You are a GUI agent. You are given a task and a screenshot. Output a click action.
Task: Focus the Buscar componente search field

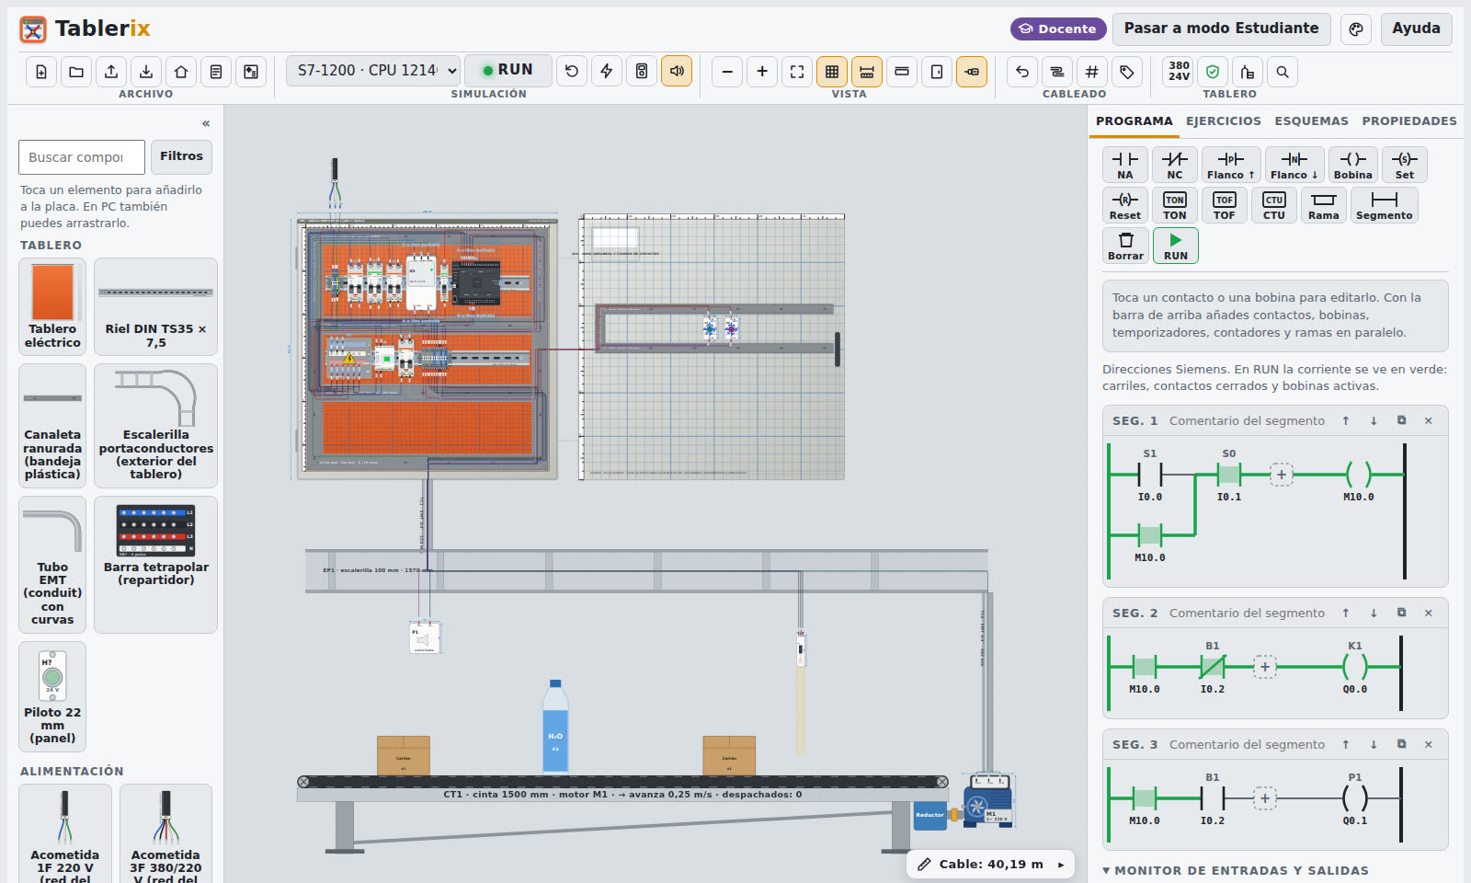pos(82,157)
